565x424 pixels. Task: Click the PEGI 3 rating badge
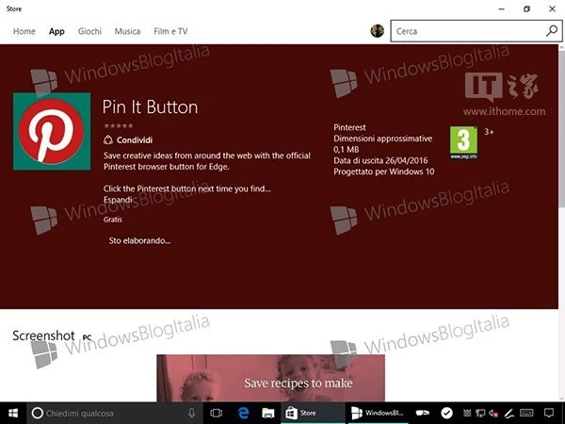coord(463,142)
